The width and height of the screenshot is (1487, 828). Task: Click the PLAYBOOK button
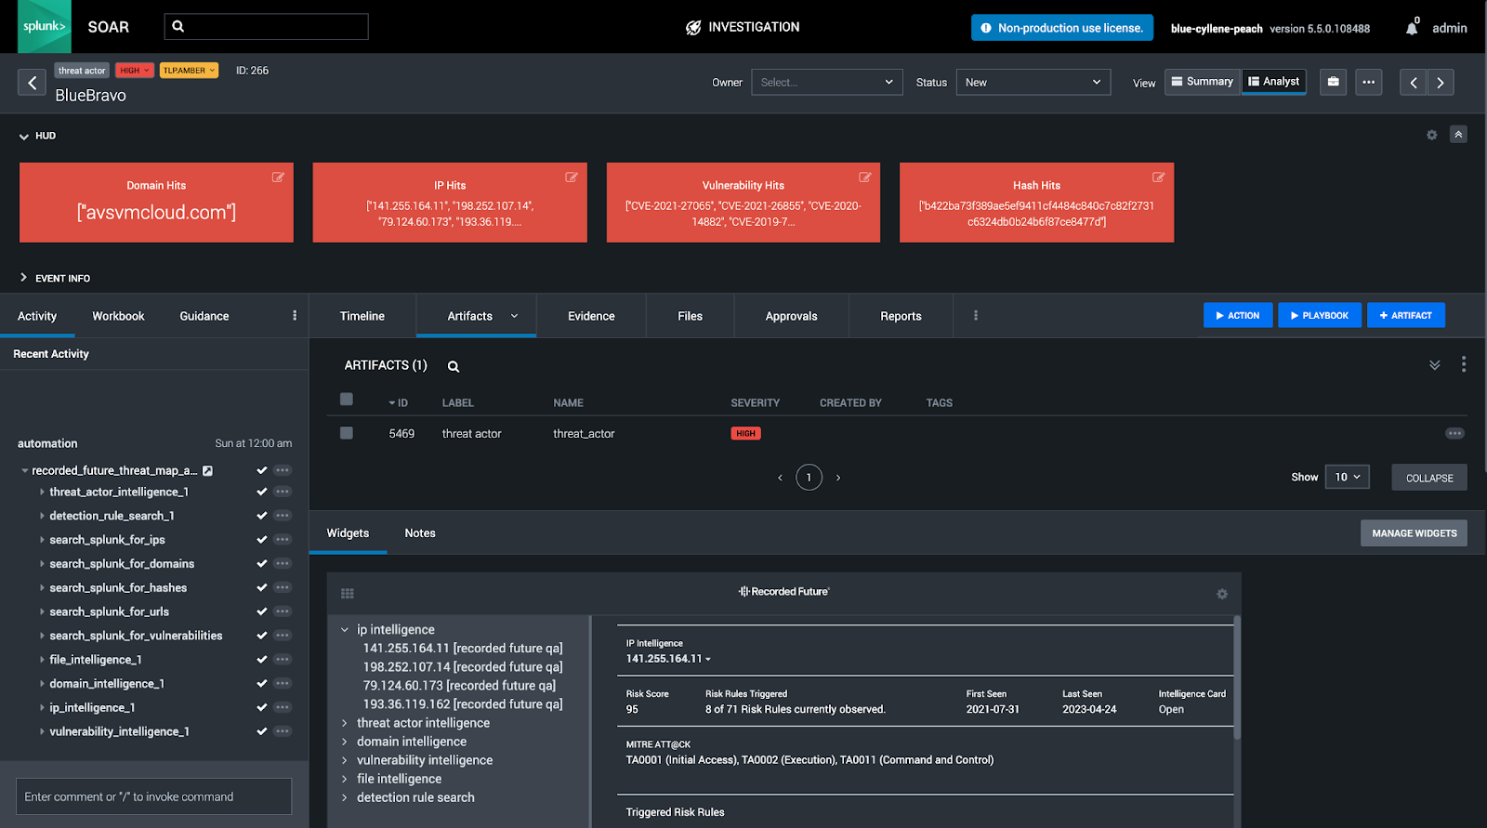pyautogui.click(x=1319, y=315)
